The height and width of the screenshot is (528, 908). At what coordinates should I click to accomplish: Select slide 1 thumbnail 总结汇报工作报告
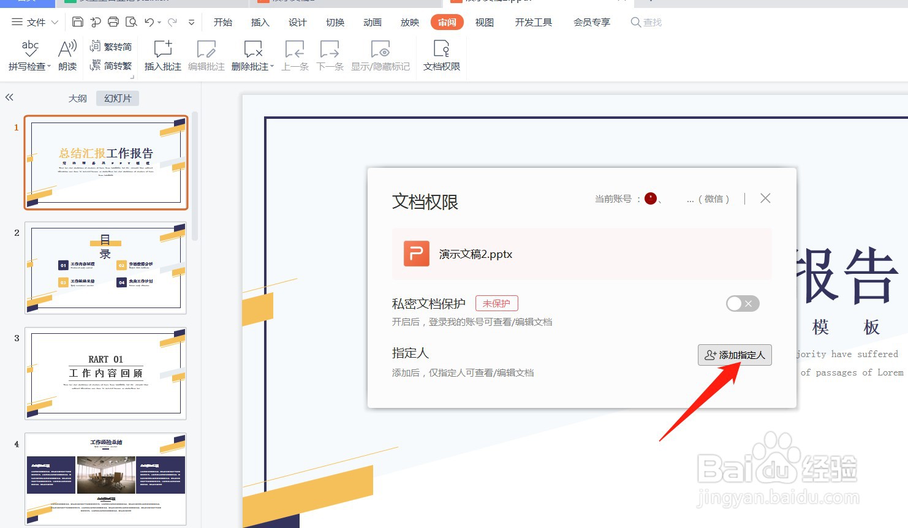(x=106, y=162)
